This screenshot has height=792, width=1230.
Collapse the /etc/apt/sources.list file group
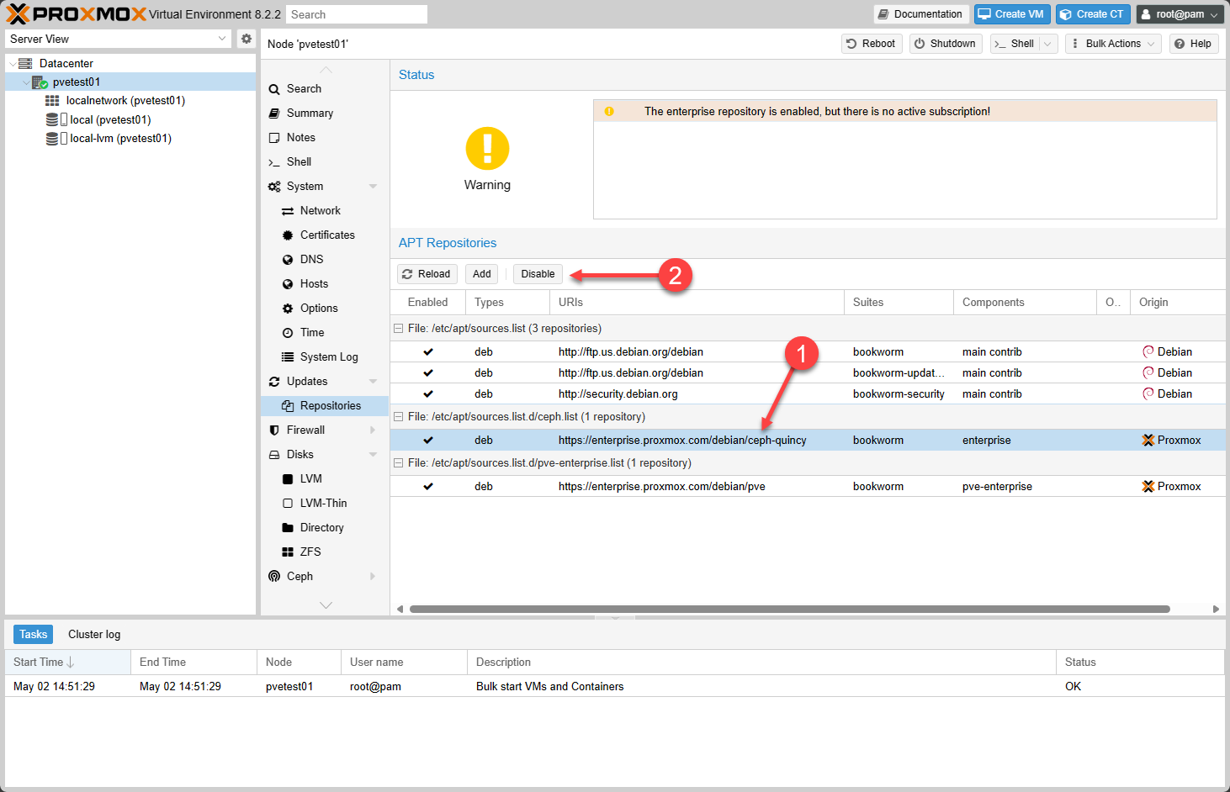pyautogui.click(x=399, y=329)
